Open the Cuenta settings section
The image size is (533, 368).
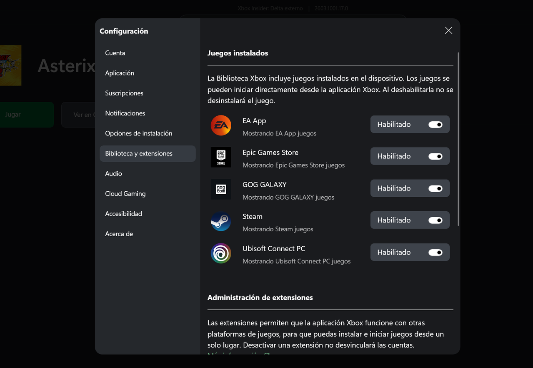click(x=148, y=53)
